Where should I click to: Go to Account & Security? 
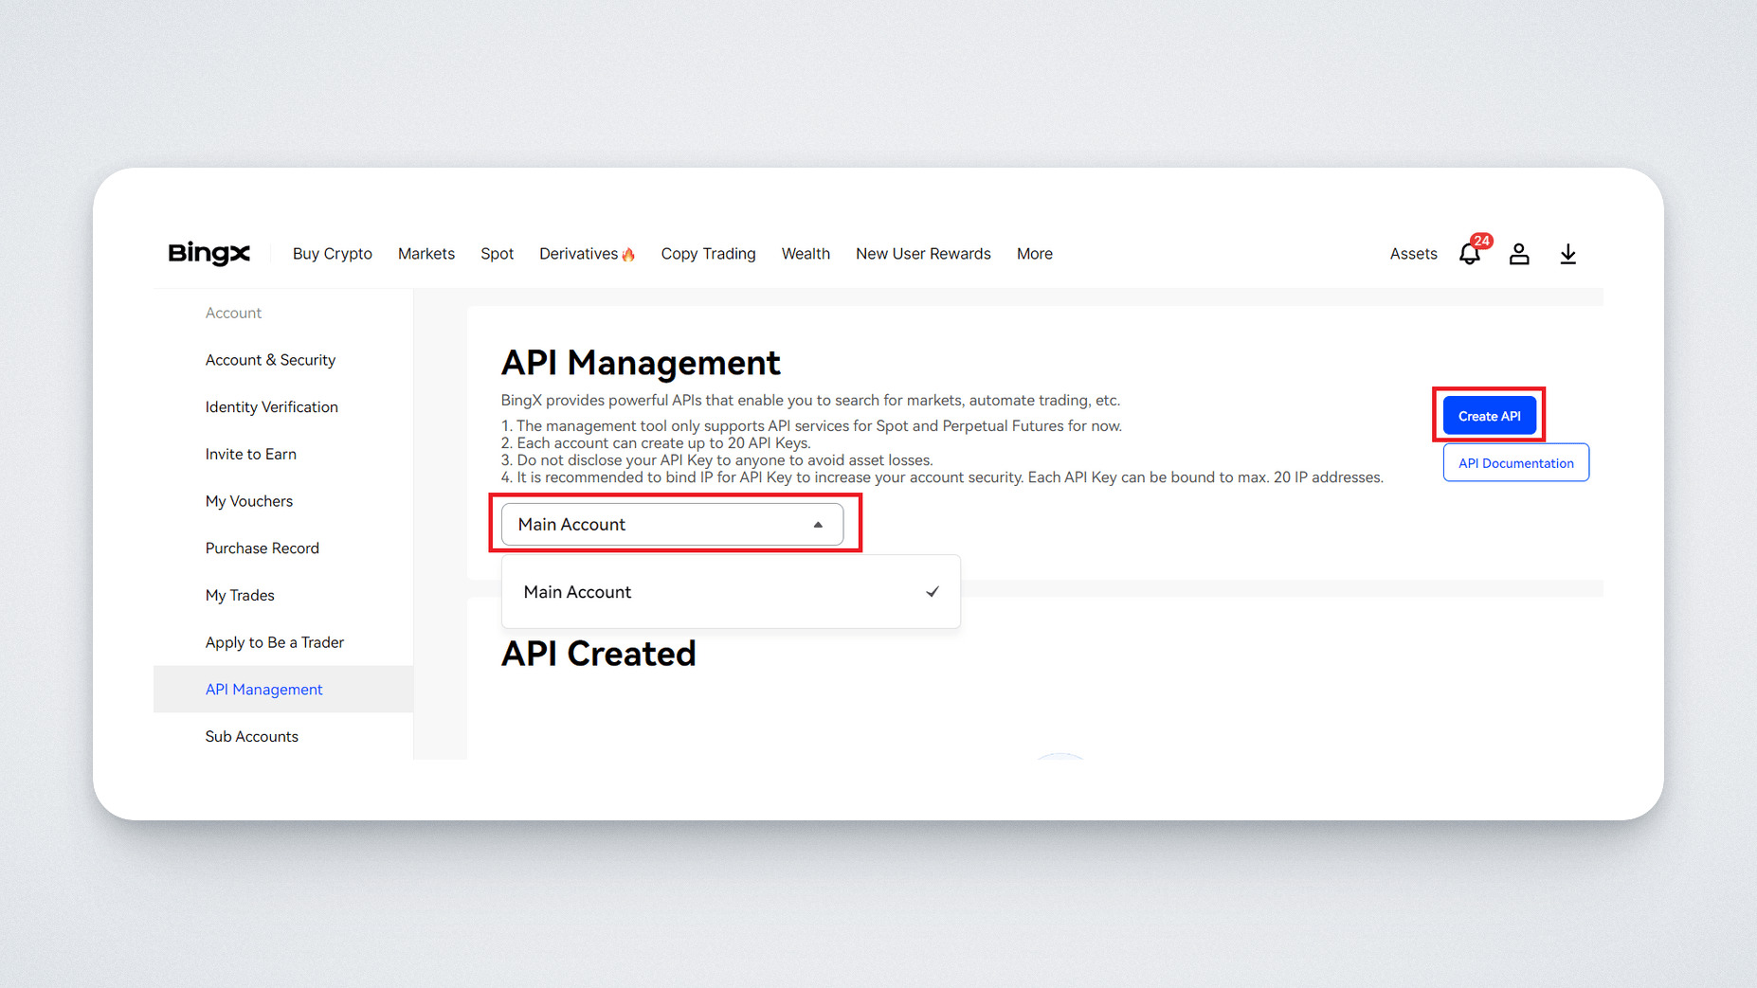point(270,360)
